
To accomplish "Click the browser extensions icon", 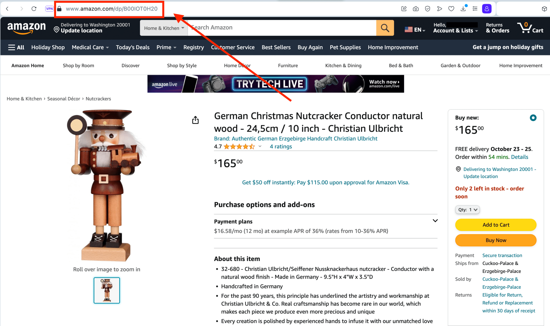I will [544, 9].
